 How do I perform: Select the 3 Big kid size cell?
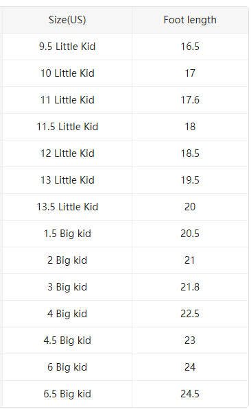pos(67,287)
